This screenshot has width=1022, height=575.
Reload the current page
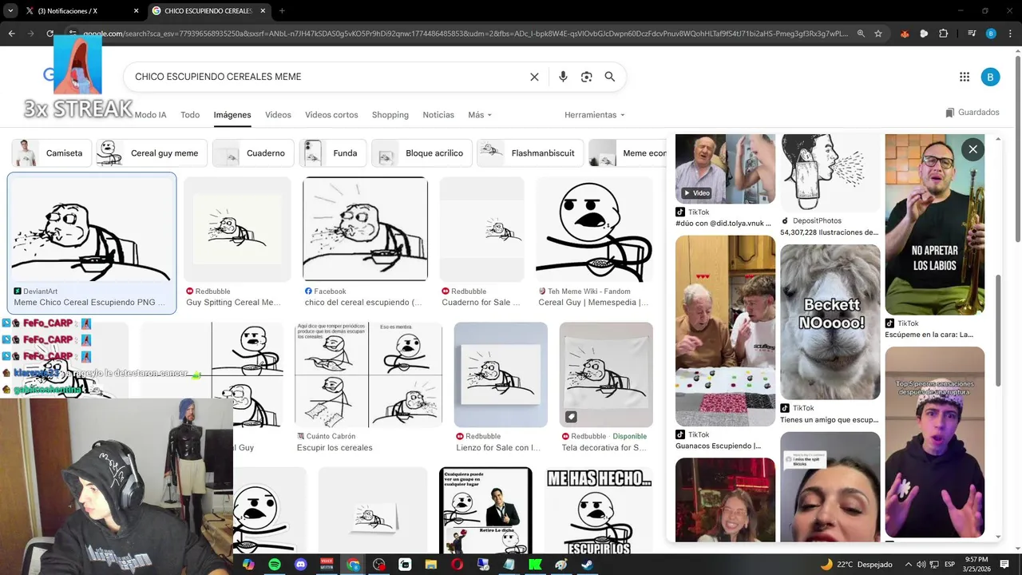50,34
